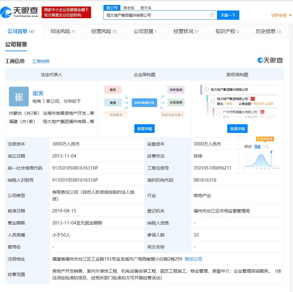Image resolution: width=293 pixels, height=292 pixels.
Task: Collapse the 恒大地产集团福州有限公司 equity node
Action: pyautogui.click(x=207, y=89)
